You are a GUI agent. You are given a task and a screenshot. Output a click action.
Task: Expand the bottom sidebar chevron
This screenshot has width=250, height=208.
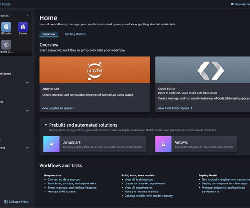(27, 148)
